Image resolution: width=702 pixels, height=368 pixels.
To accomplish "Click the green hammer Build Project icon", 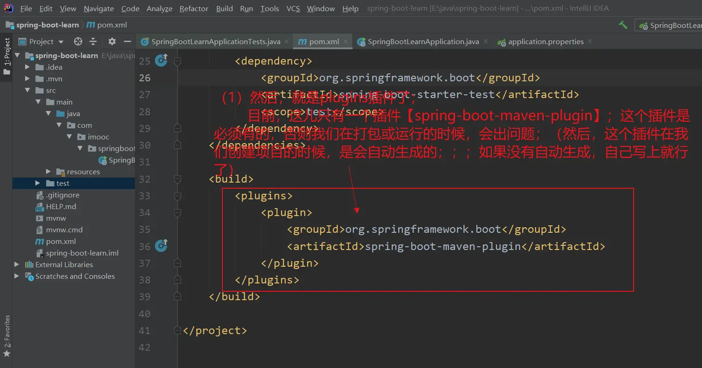I will [x=623, y=25].
